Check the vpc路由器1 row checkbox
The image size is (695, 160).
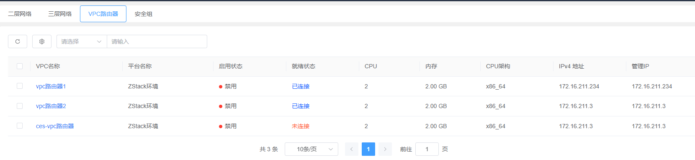pyautogui.click(x=20, y=86)
